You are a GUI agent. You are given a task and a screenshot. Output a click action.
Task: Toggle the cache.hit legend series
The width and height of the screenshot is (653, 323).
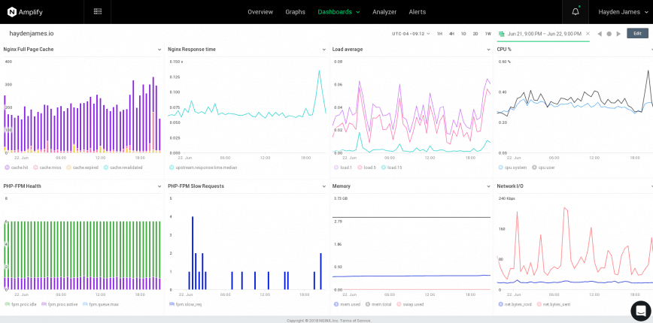point(17,168)
